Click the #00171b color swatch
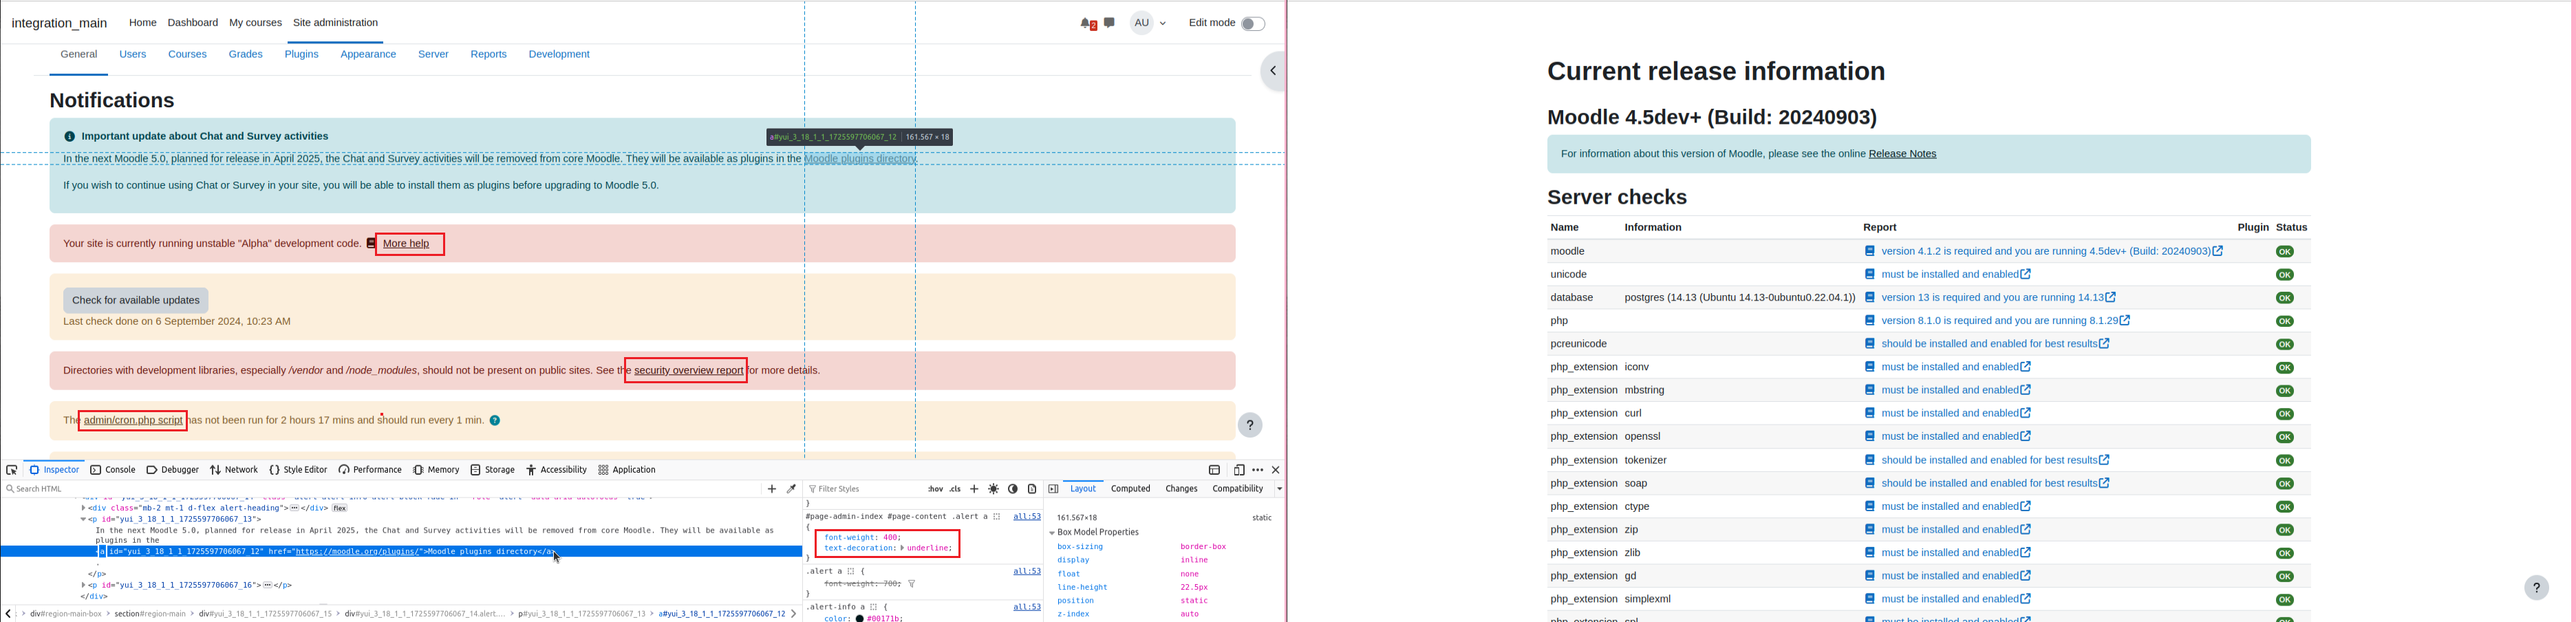The image size is (2576, 622). pos(860,619)
